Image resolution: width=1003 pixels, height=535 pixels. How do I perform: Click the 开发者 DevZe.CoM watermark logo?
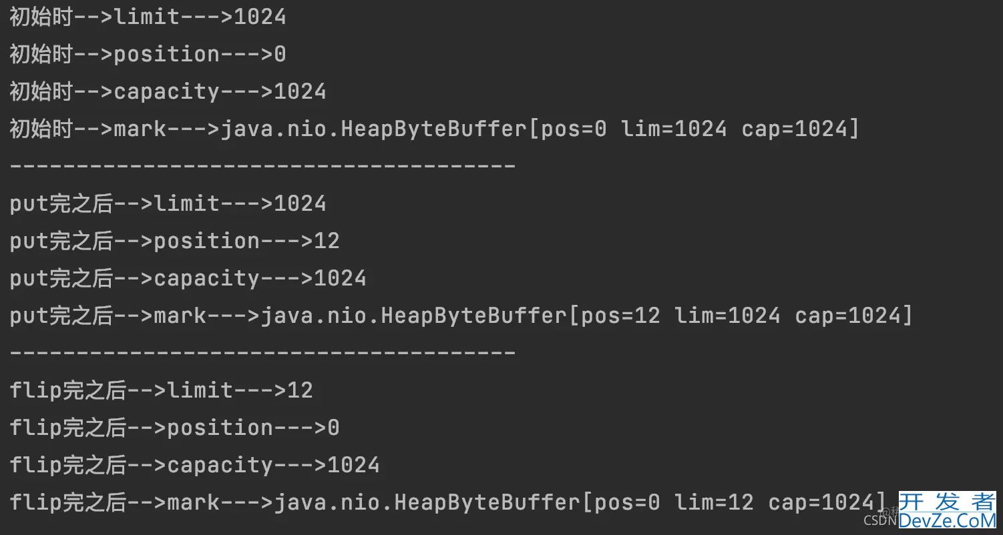[947, 510]
